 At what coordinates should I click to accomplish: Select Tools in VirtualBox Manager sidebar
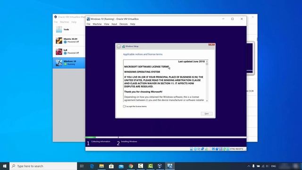point(69,29)
